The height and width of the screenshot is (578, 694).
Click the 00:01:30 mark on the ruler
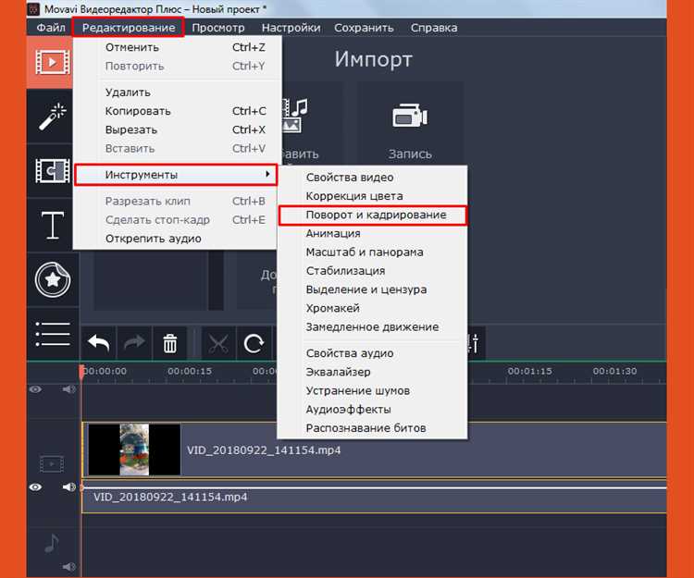[614, 371]
